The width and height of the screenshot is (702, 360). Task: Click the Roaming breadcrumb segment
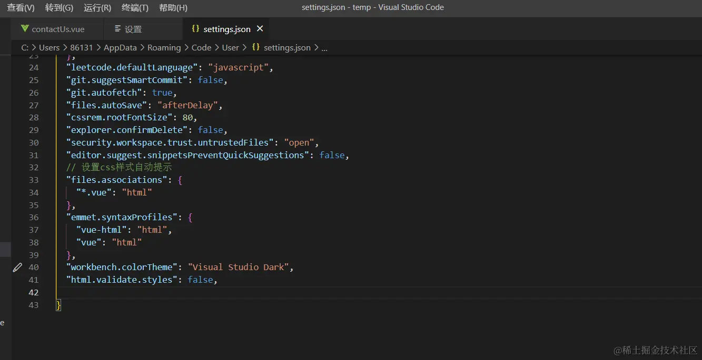tap(164, 47)
